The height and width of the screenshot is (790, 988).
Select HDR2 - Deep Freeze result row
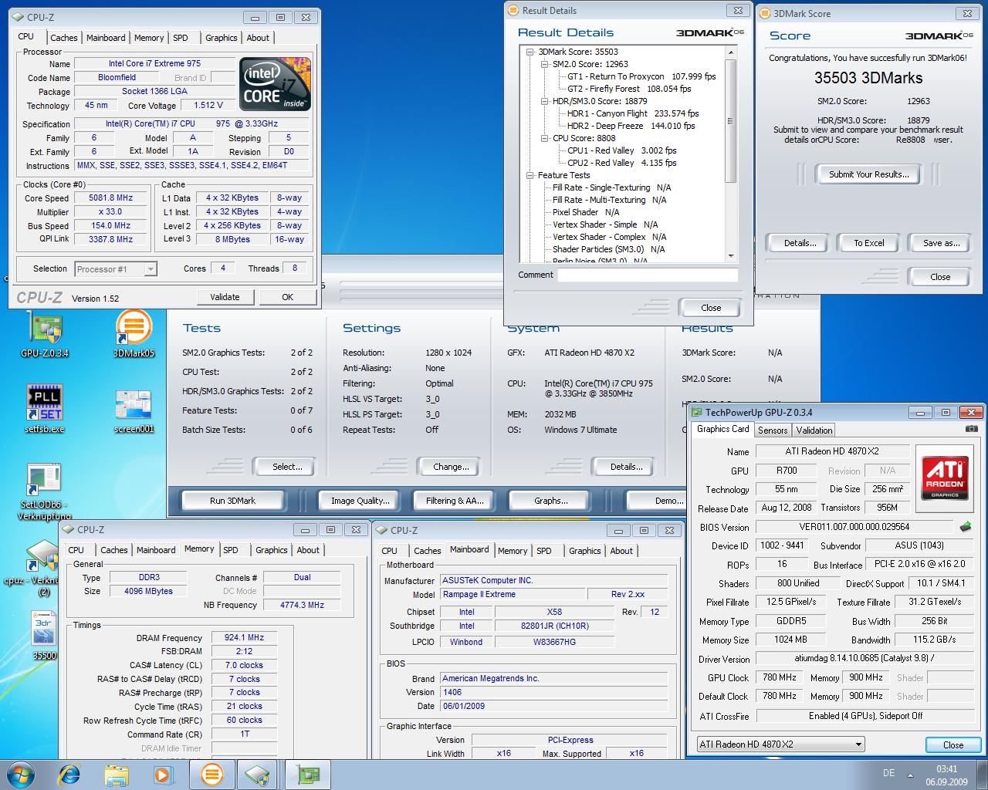(x=631, y=126)
